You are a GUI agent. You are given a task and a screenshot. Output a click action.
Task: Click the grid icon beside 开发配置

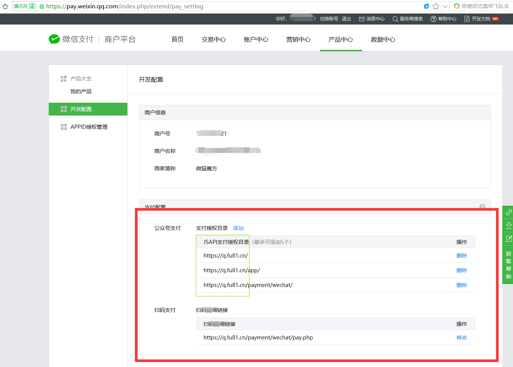pyautogui.click(x=64, y=109)
